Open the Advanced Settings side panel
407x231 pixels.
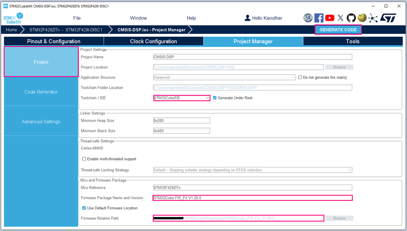[x=41, y=121]
